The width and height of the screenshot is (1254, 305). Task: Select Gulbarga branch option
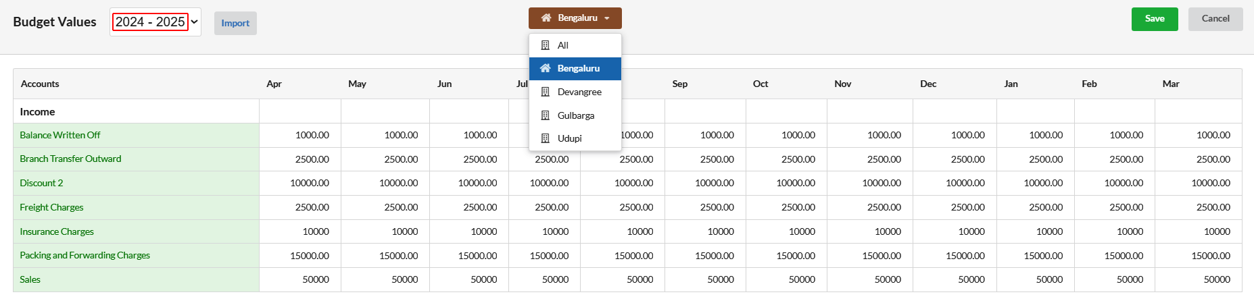(x=575, y=115)
